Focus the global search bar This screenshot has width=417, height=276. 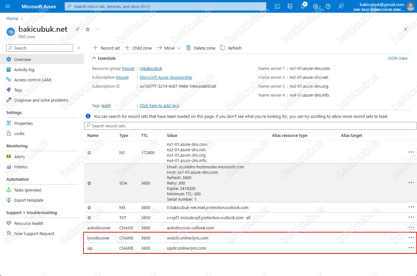[x=165, y=6]
